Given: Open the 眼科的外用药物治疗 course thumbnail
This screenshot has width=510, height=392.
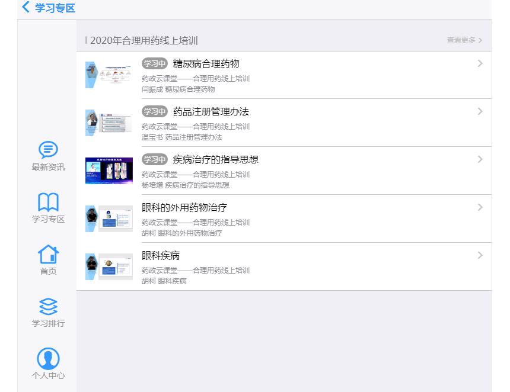Looking at the screenshot, I should pyautogui.click(x=109, y=219).
